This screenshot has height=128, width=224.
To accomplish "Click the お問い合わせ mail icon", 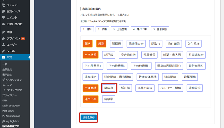I will pos(4,24).
